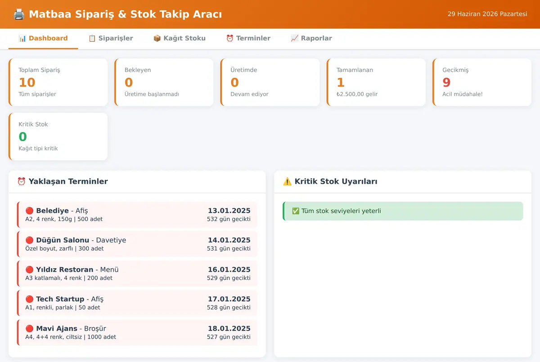Viewport: 540px width, 362px height.
Task: Click the "Düğün Salonu" customer name
Action: point(63,240)
